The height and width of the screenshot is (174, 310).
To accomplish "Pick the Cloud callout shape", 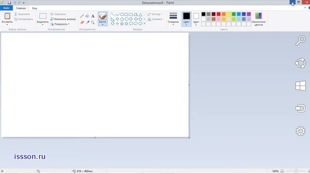I will click(x=140, y=24).
